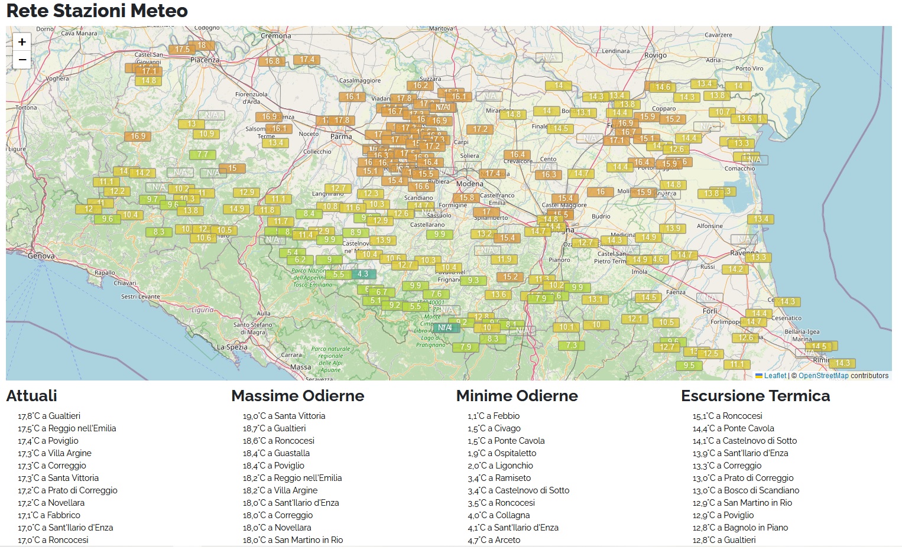Screen dimensions: 902x553
Task: Click the Rete Stazioni Meteo heading
Action: point(97,11)
